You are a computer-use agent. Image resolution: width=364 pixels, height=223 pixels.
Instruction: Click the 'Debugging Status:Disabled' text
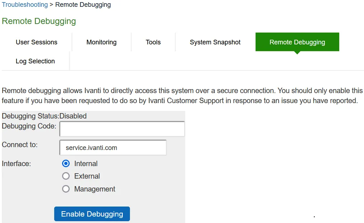[44, 116]
